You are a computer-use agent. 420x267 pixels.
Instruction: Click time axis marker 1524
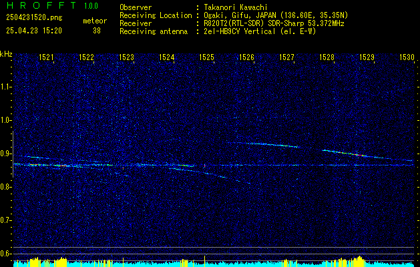(167, 57)
